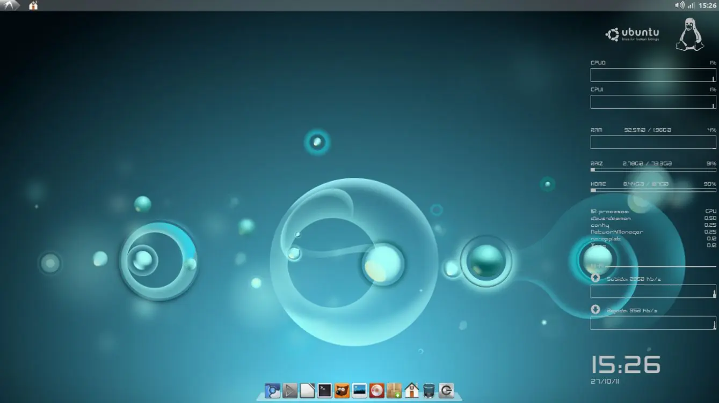Open the package installer box icon in dock
This screenshot has width=719, height=403.
click(x=394, y=390)
